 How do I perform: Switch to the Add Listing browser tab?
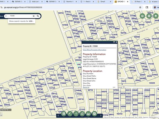click(x=36, y=2)
